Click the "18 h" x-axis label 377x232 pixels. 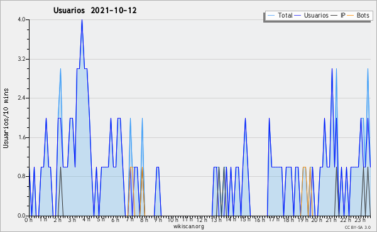(288, 219)
